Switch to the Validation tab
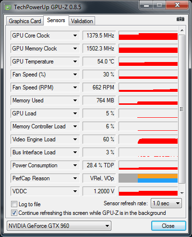The image size is (192, 237). (x=82, y=21)
